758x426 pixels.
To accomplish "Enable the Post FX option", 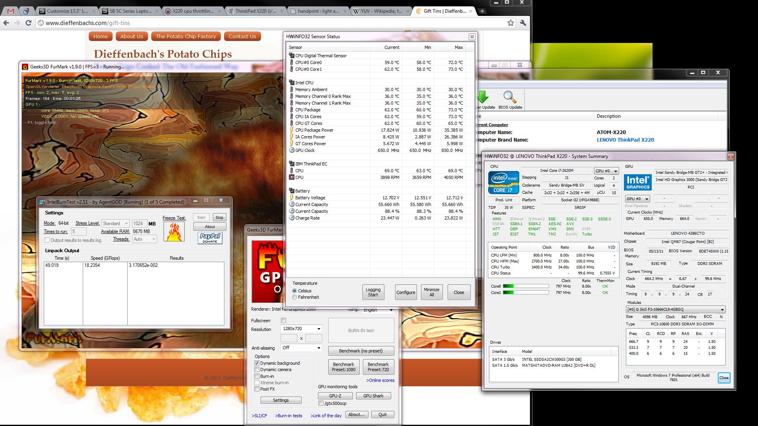I will click(x=257, y=389).
